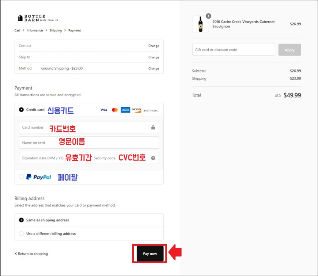Click the lock icon in Card number

[x=153, y=127]
